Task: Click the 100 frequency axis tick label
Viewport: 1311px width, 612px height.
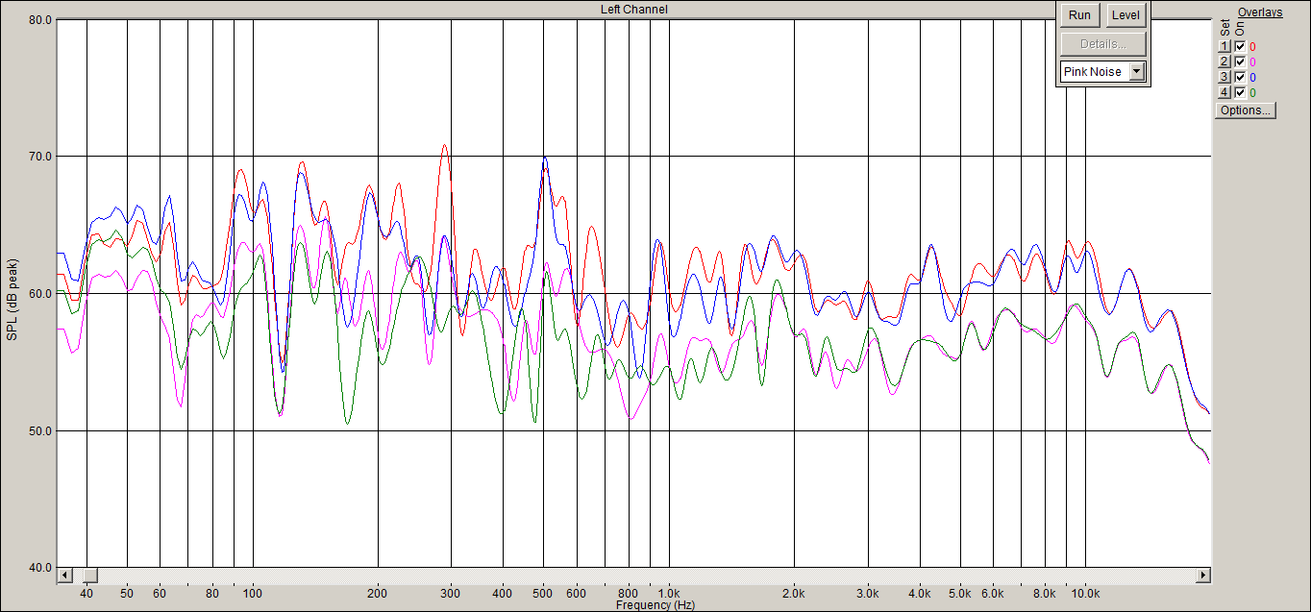Action: [x=253, y=594]
